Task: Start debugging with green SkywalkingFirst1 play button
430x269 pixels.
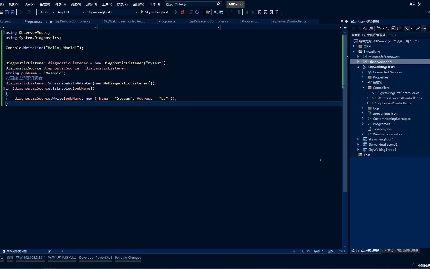Action: [x=155, y=12]
